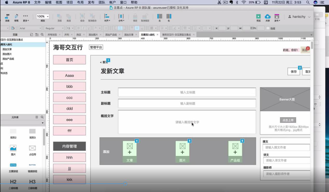Select the 钢笔 pen tool
The image size is (329, 192).
click(16, 17)
